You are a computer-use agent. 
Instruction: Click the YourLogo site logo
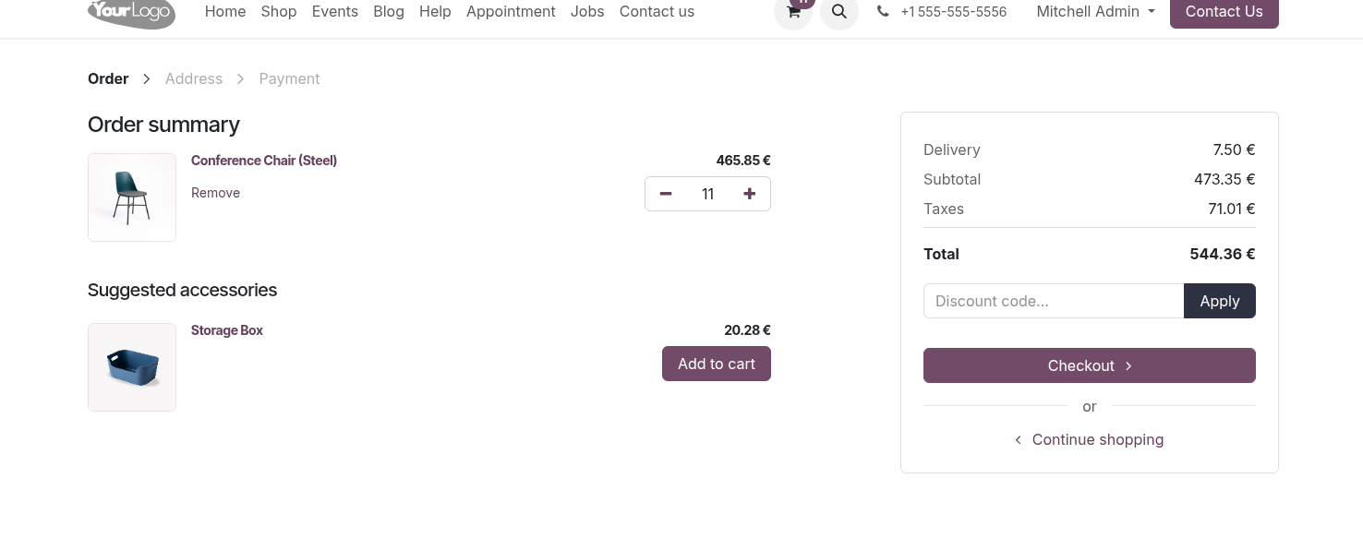[132, 12]
